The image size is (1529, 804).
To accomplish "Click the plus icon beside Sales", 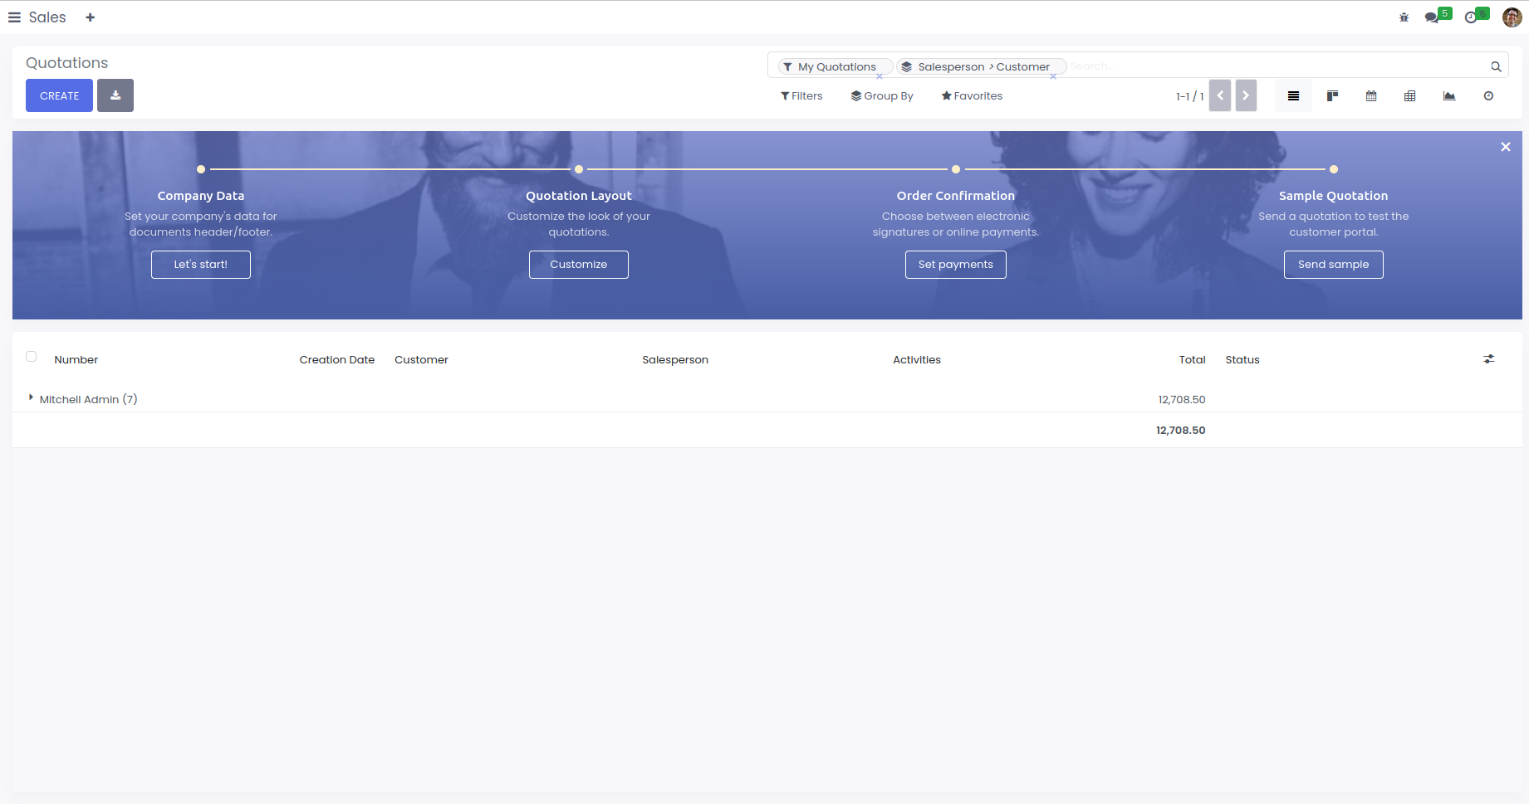I will coord(91,17).
